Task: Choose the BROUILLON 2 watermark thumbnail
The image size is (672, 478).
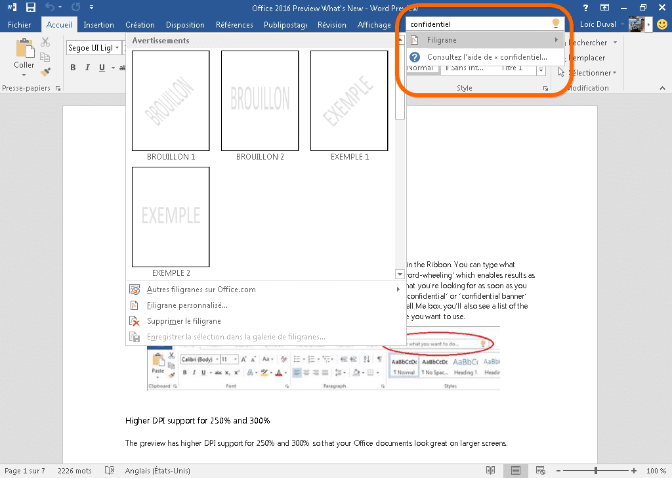Action: [x=260, y=100]
